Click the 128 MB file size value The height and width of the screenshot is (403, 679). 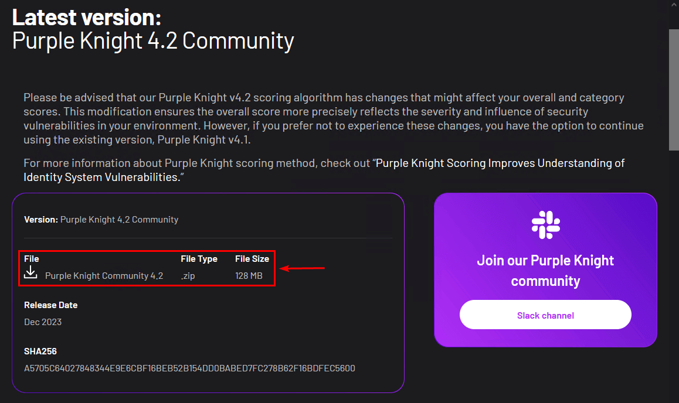249,276
